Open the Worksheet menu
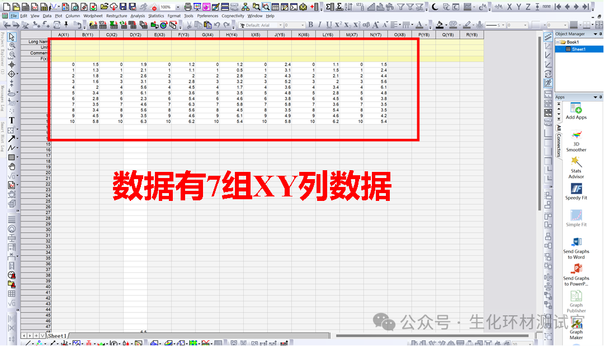Viewport: 604px width, 346px height. [x=93, y=16]
